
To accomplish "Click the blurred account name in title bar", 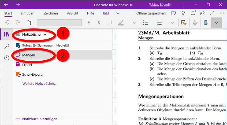I will tap(160, 5).
